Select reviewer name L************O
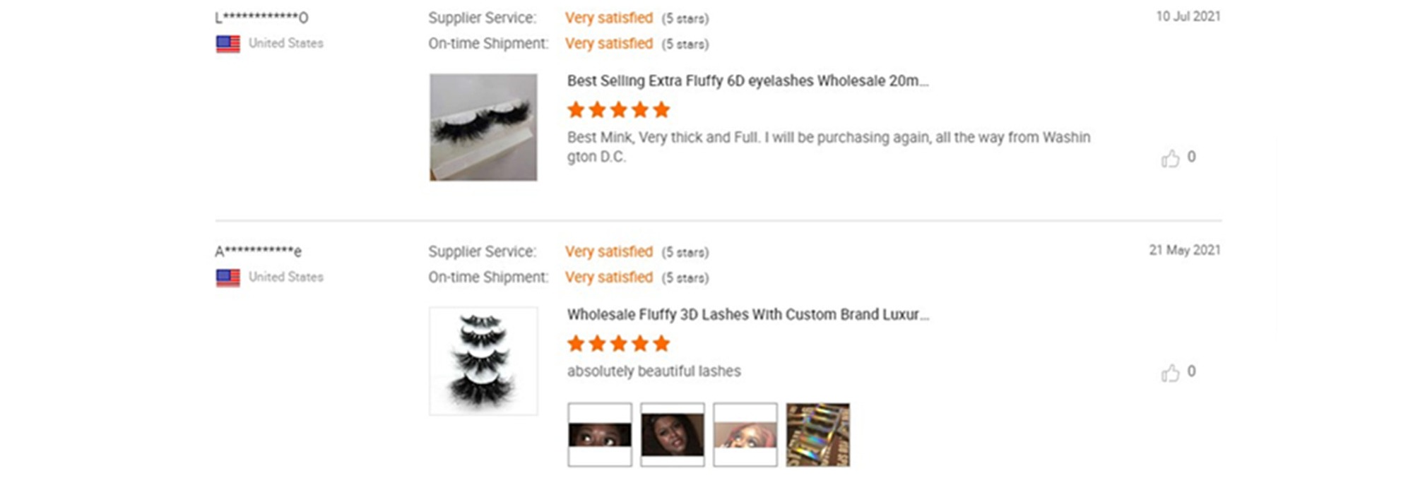This screenshot has width=1413, height=478. [261, 17]
